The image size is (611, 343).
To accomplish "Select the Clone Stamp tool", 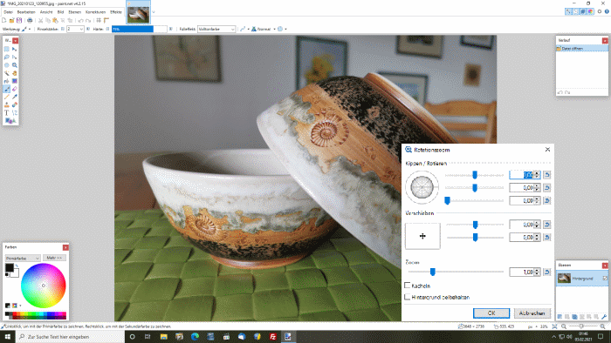I will pyautogui.click(x=7, y=104).
